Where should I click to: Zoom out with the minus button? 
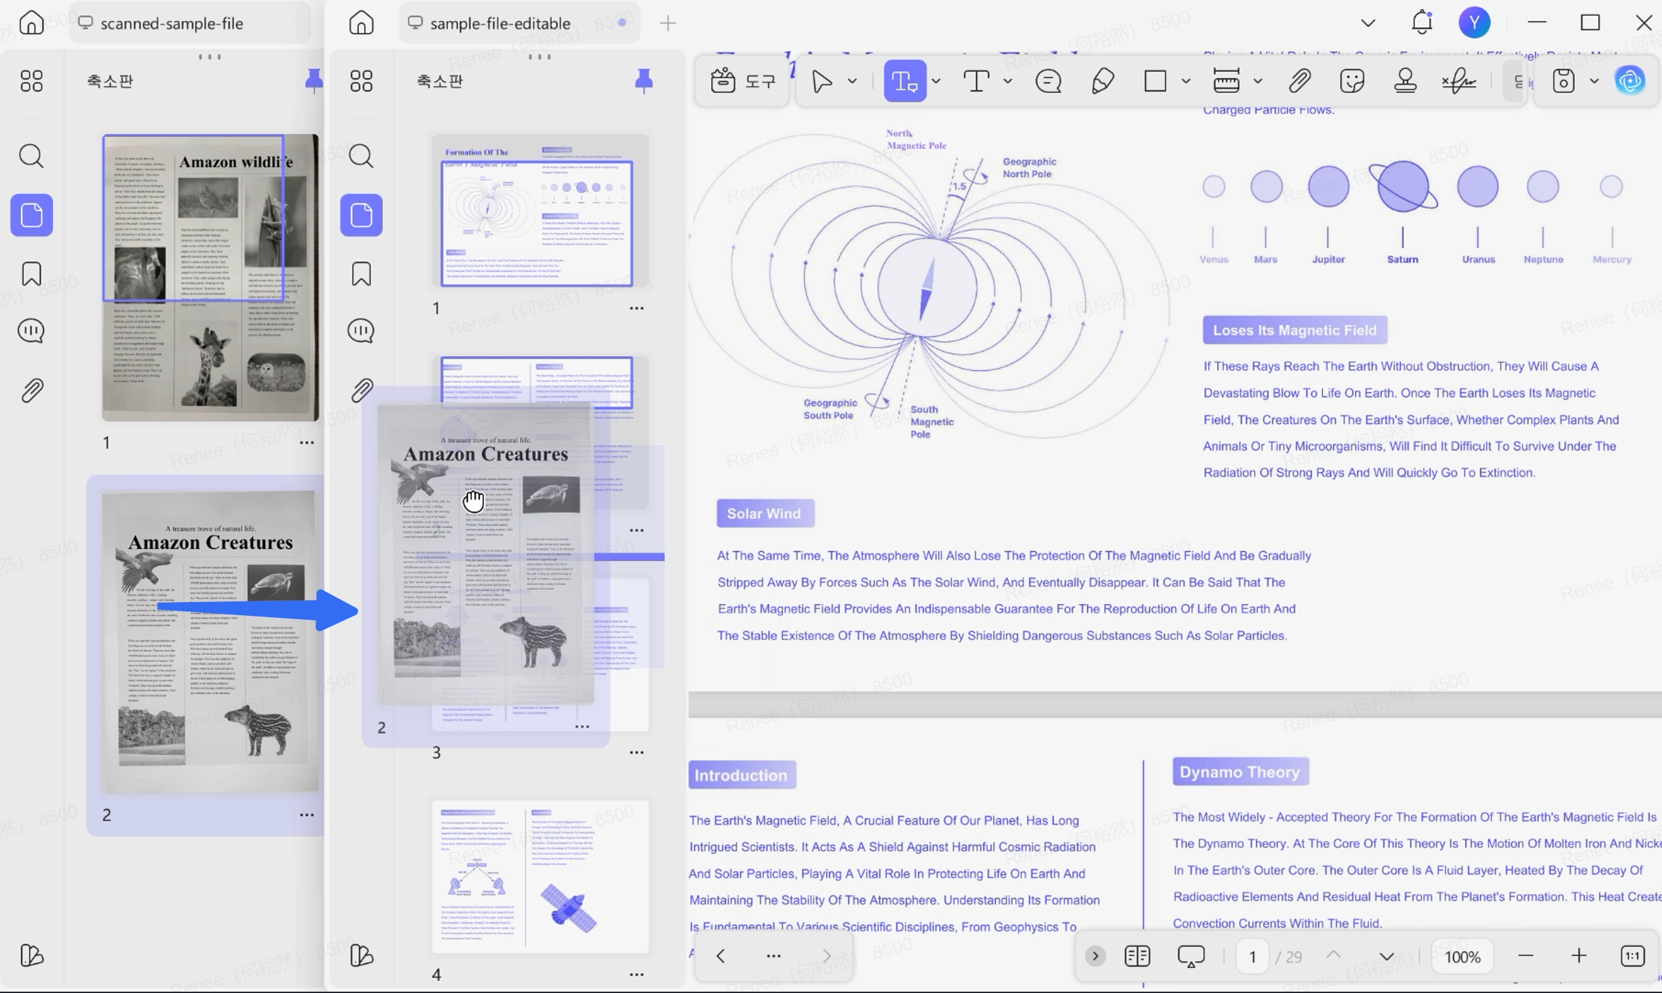(1525, 956)
